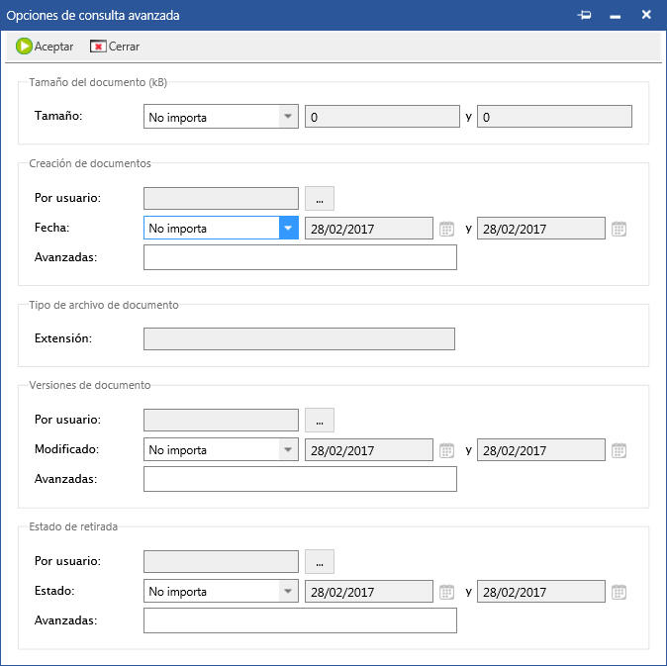Click the second Modificado date field
This screenshot has height=666, width=667.
541,450
